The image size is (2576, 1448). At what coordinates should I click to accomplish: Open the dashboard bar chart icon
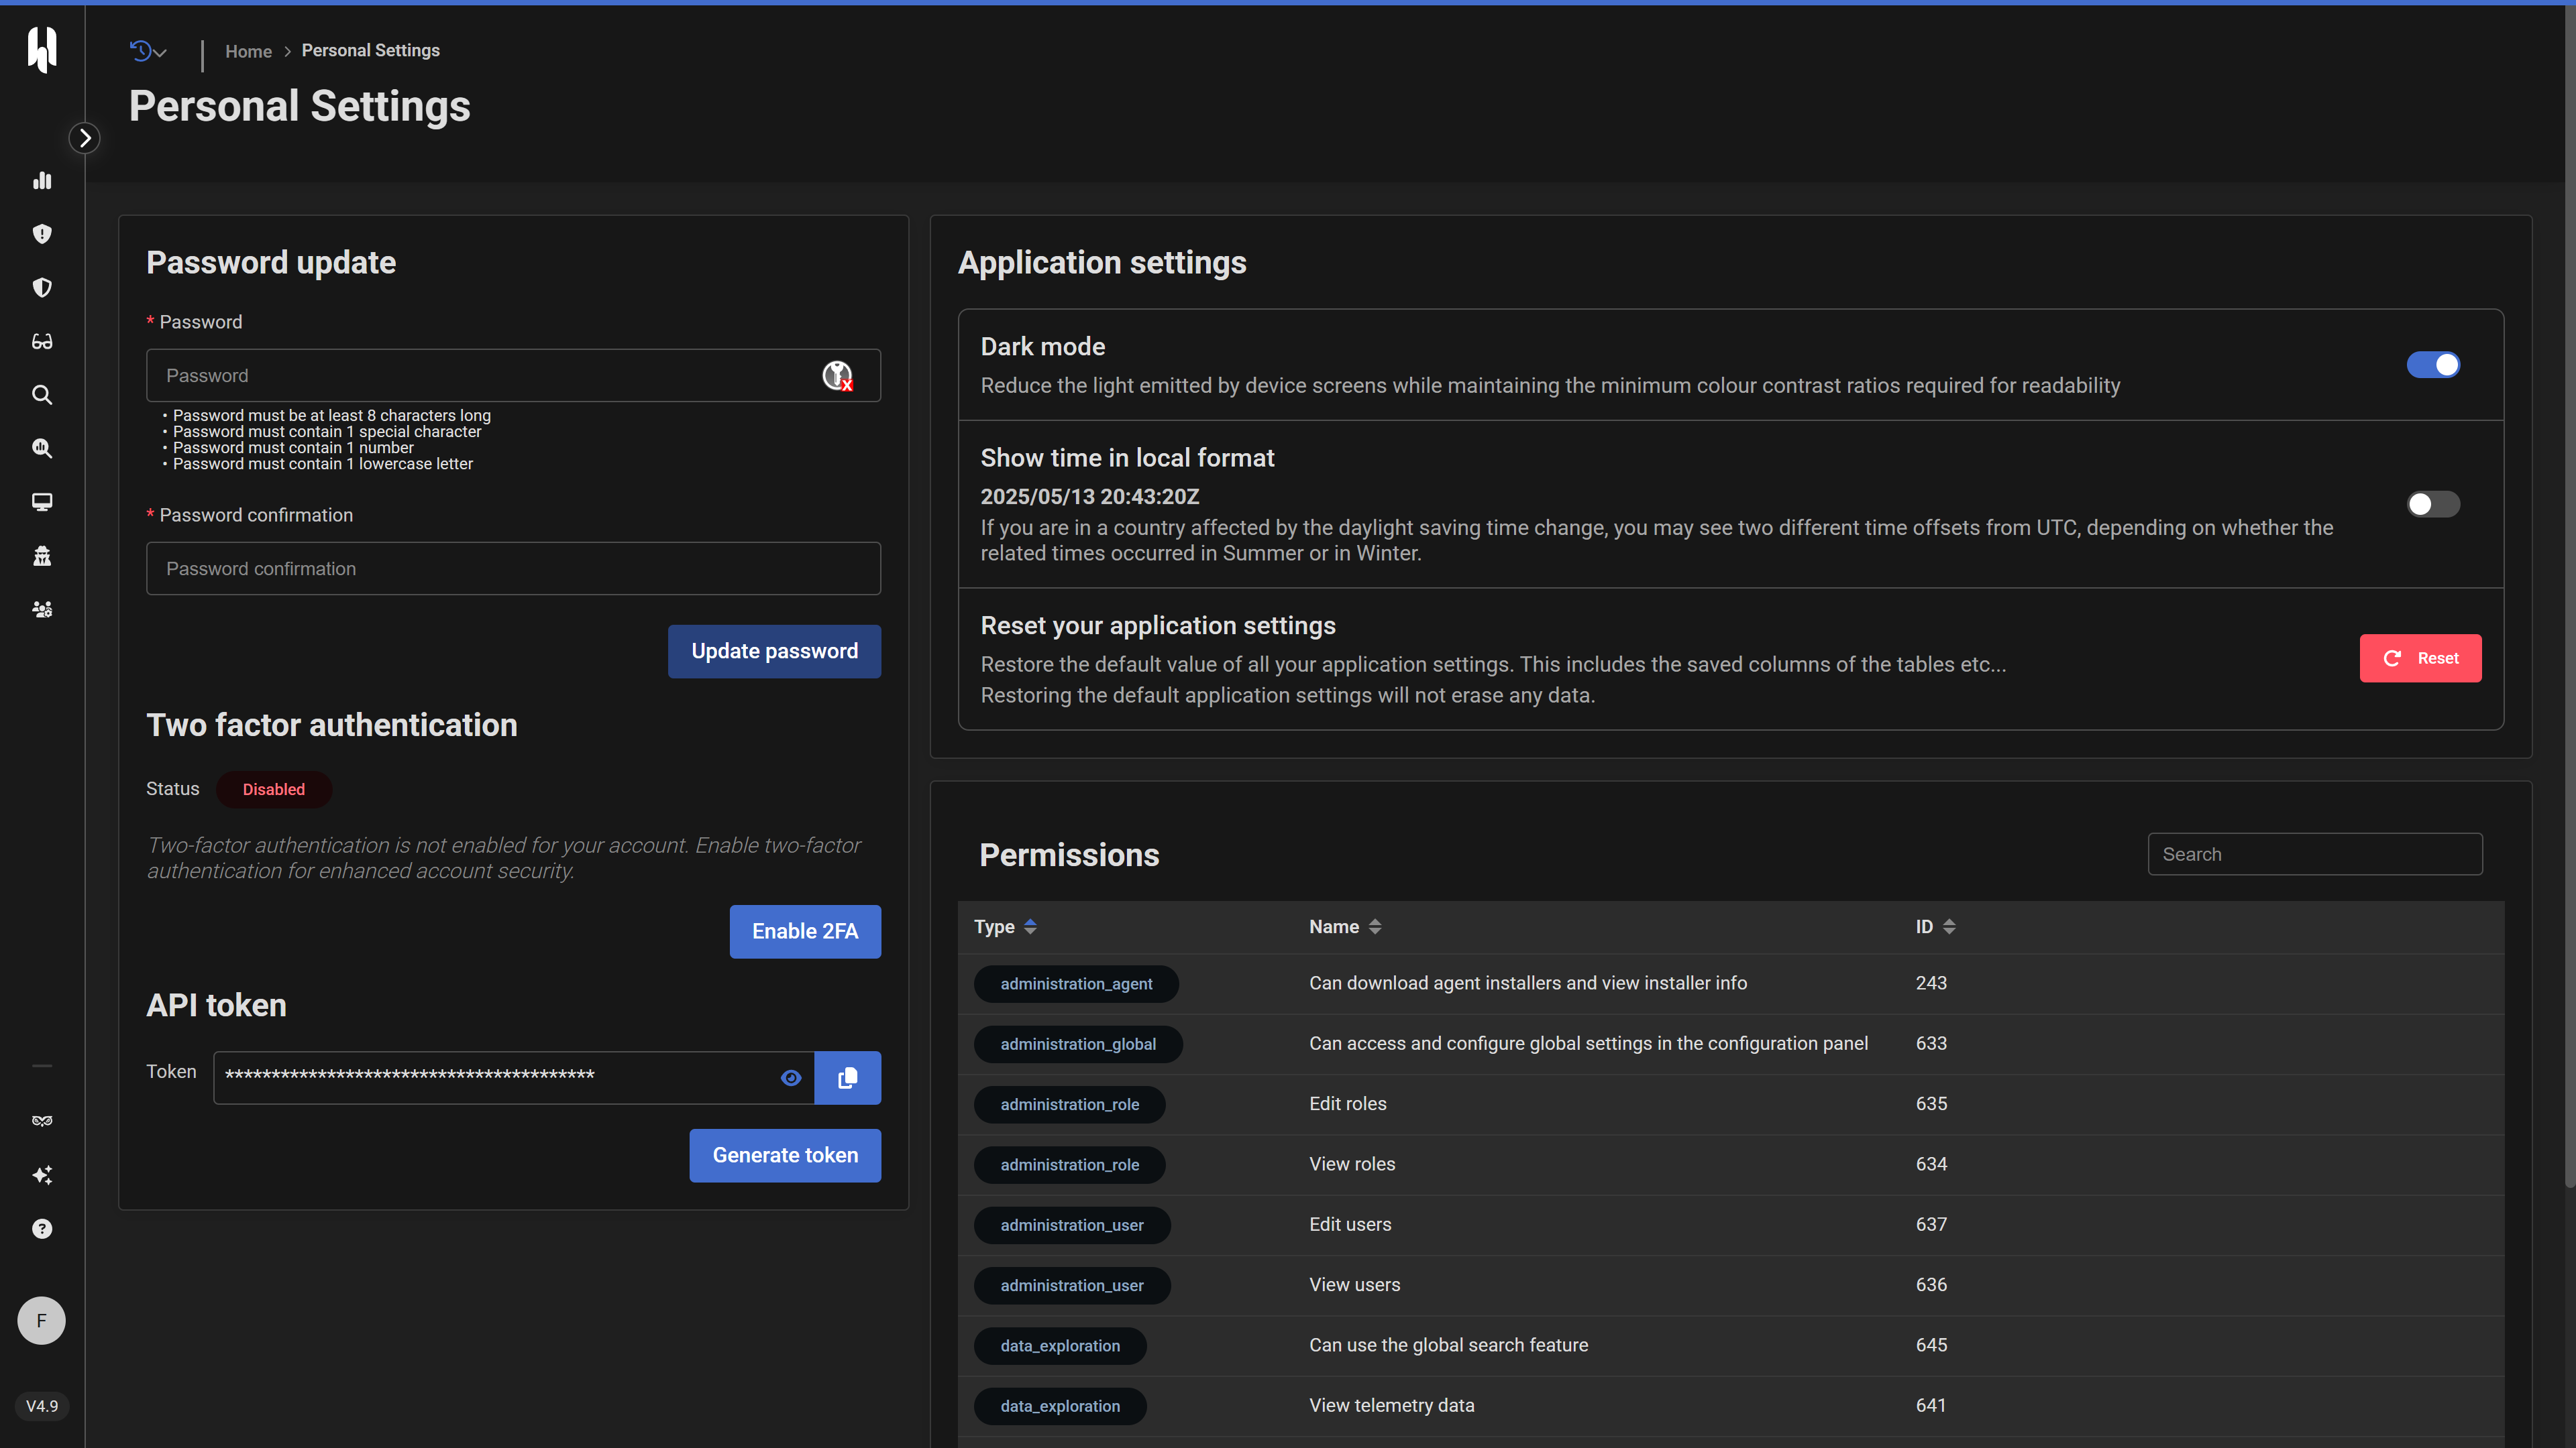coord(42,181)
